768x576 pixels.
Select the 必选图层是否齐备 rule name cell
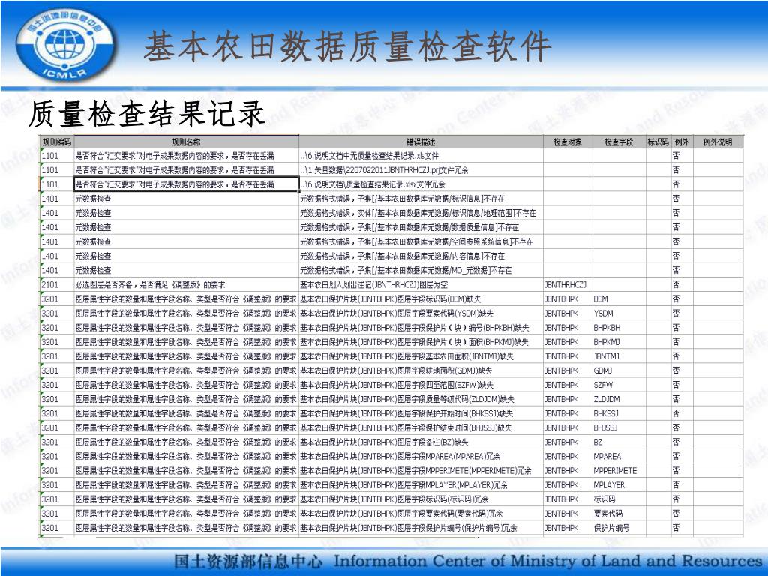pyautogui.click(x=186, y=284)
